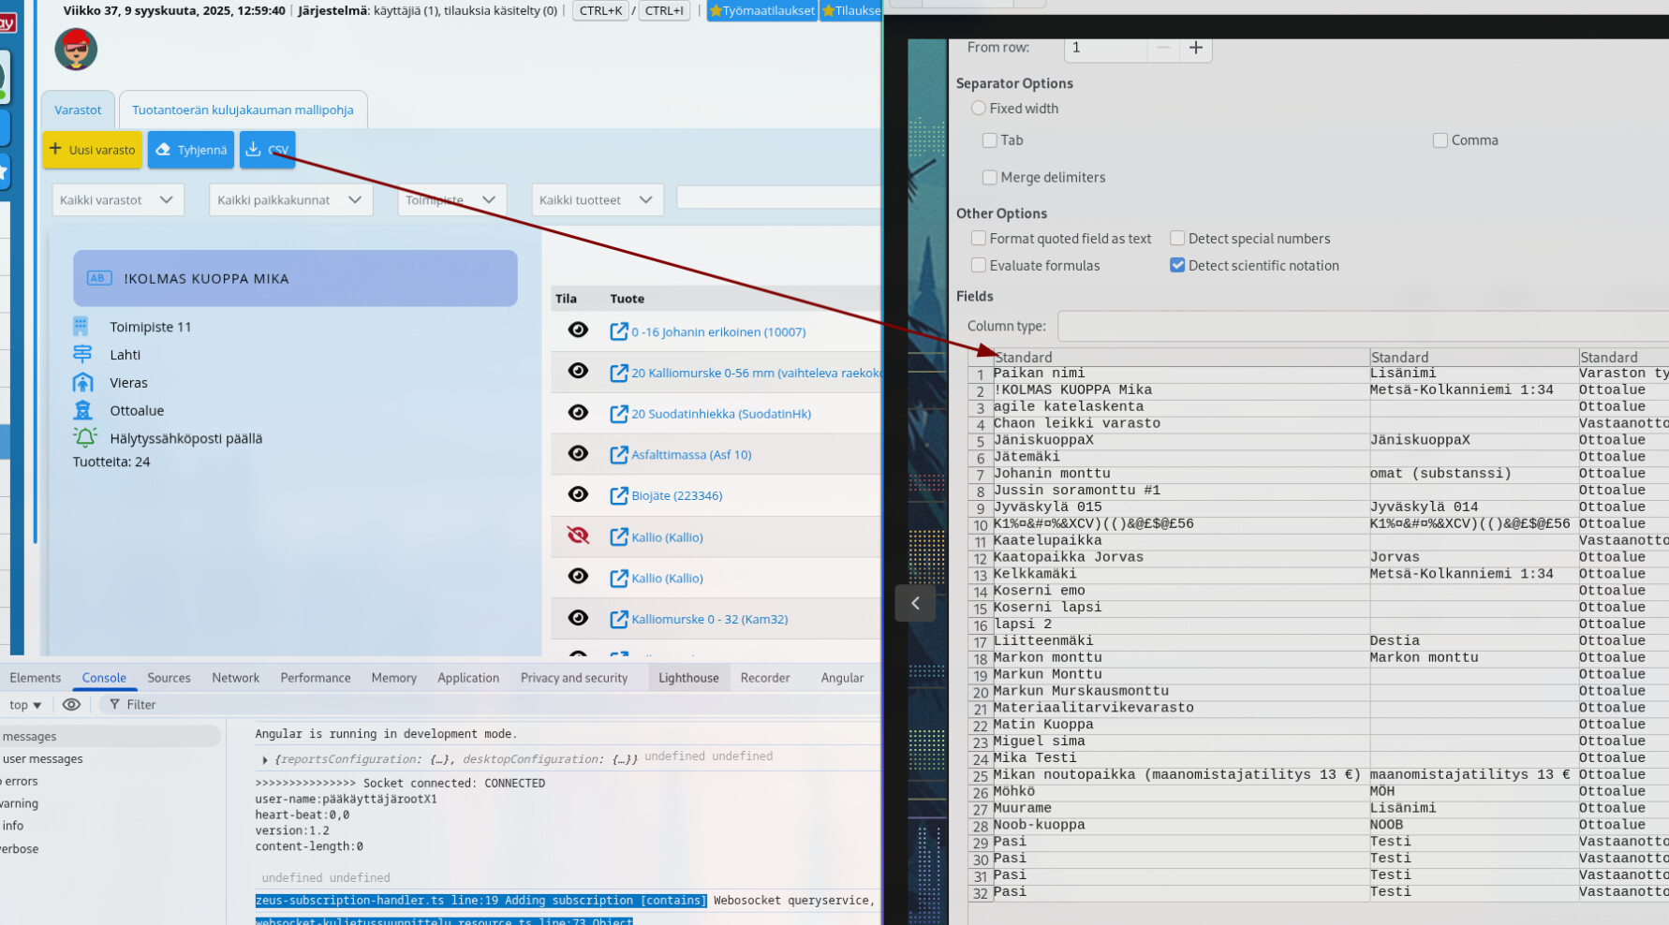Uncheck Detect scientific notation
This screenshot has height=925, width=1669.
coord(1177,266)
